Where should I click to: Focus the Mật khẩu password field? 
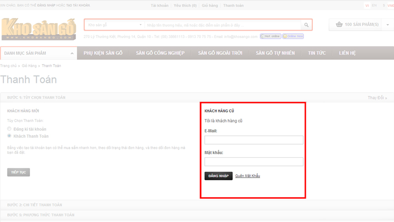pyautogui.click(x=254, y=162)
